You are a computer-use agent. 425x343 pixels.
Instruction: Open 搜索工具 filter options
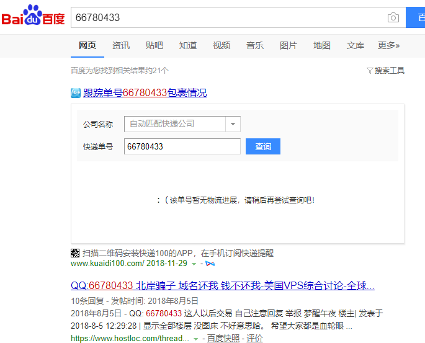[x=389, y=71]
